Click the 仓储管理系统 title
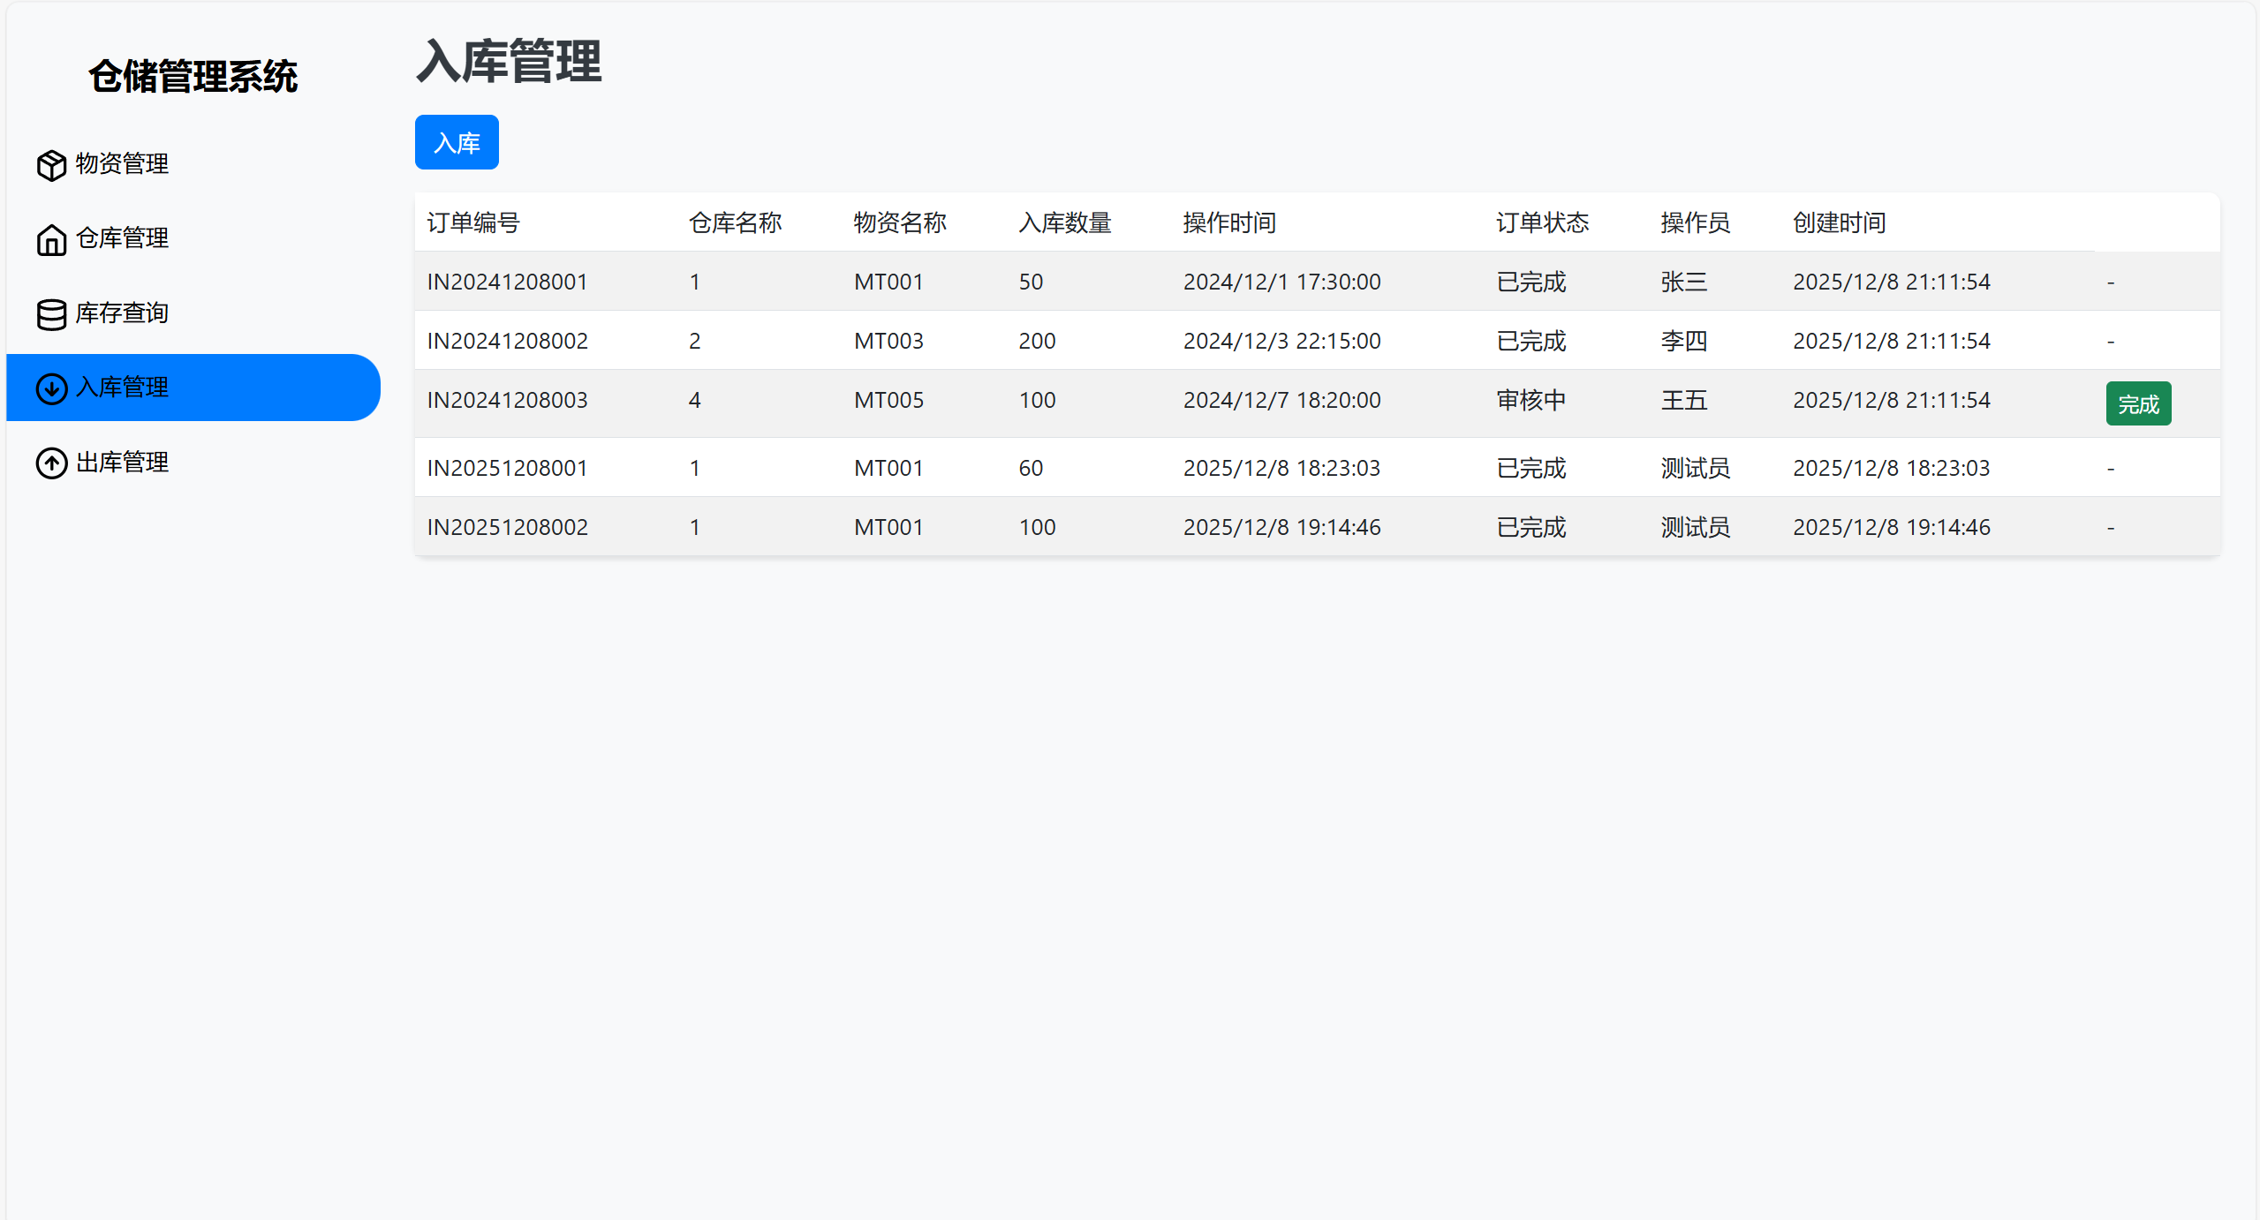 point(194,77)
